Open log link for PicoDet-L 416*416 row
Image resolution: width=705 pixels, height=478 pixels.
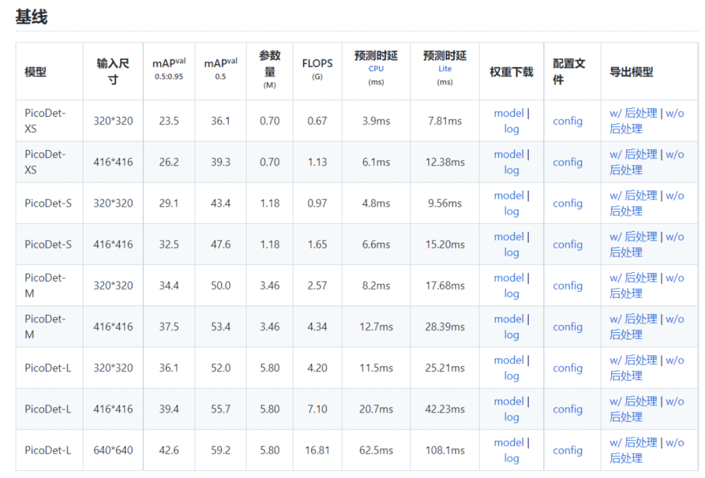click(x=511, y=417)
